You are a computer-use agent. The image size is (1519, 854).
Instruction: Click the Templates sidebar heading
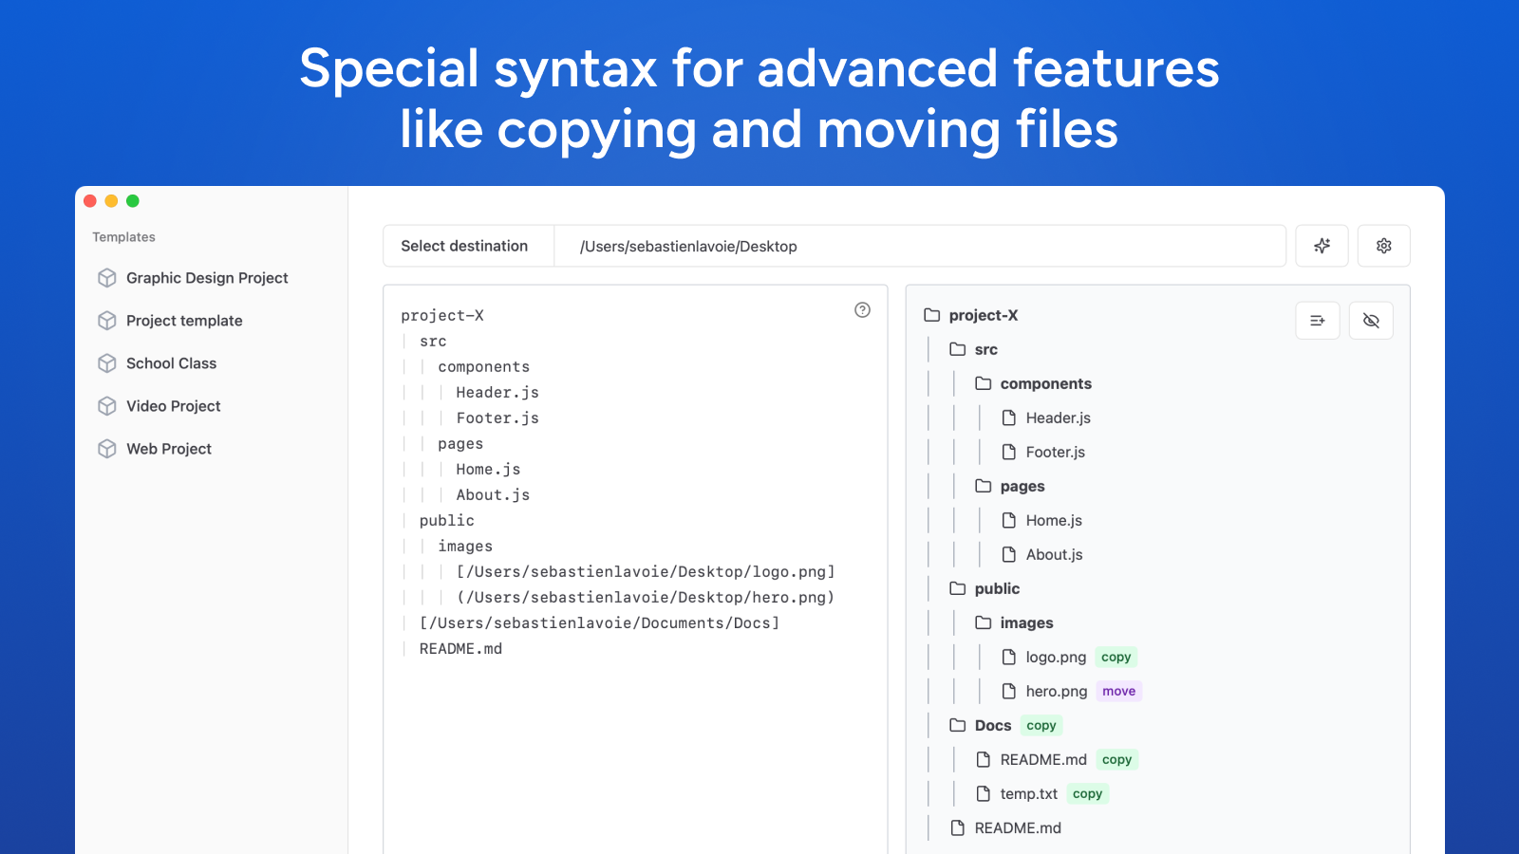123,237
